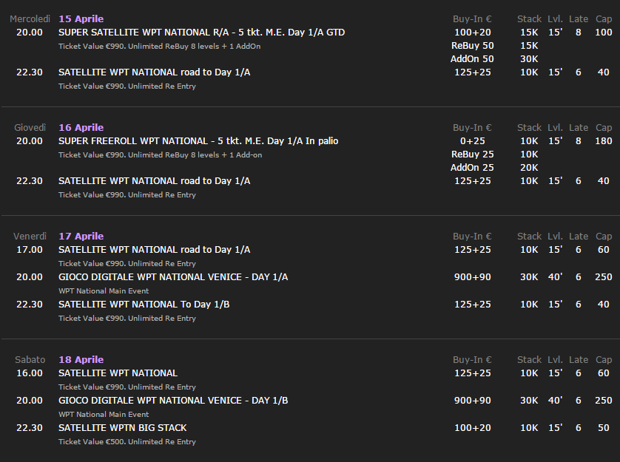The width and height of the screenshot is (620, 462).
Task: Click the Buy-In € column header for Mercoledì
Action: coord(472,19)
